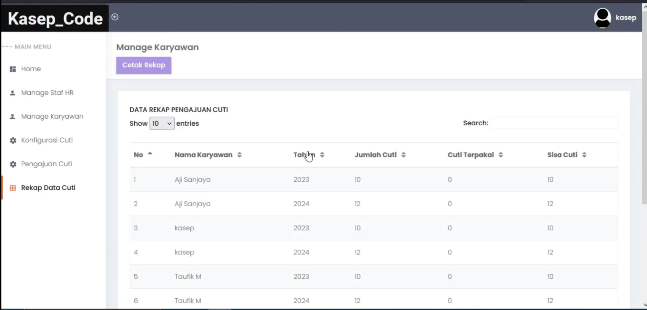Open Konfigurasi Cuti menu item
The width and height of the screenshot is (647, 310).
click(x=47, y=140)
